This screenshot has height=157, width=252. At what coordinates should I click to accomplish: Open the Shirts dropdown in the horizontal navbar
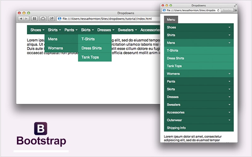click(54, 30)
